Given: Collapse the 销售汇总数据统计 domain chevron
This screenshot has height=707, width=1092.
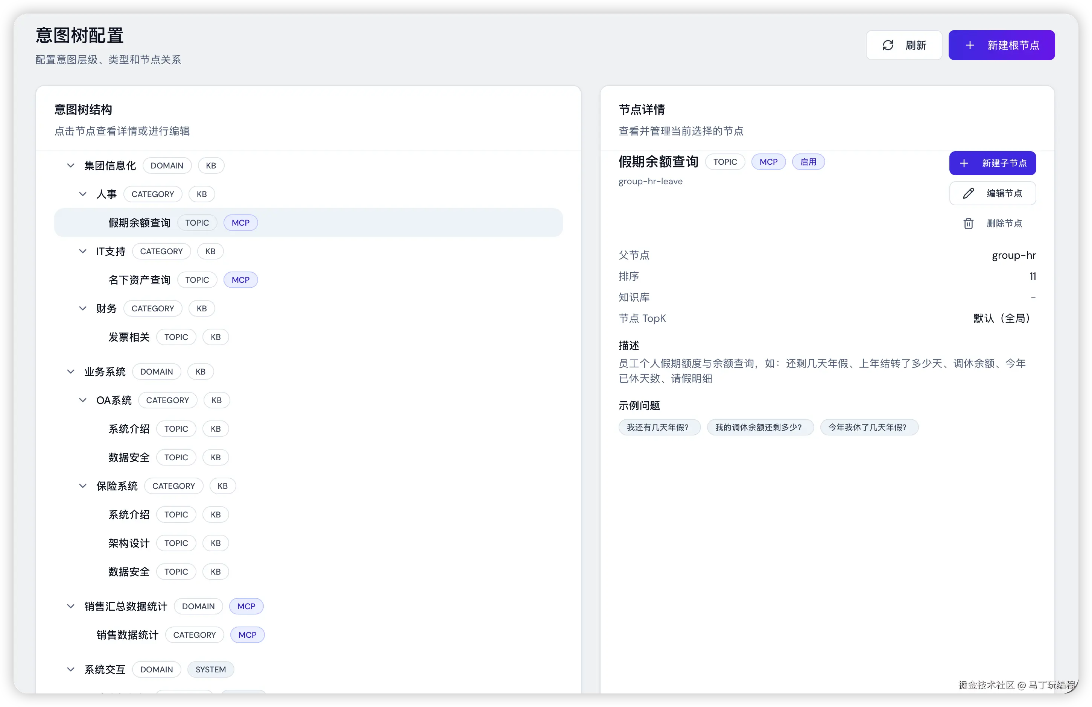Looking at the screenshot, I should 71,606.
